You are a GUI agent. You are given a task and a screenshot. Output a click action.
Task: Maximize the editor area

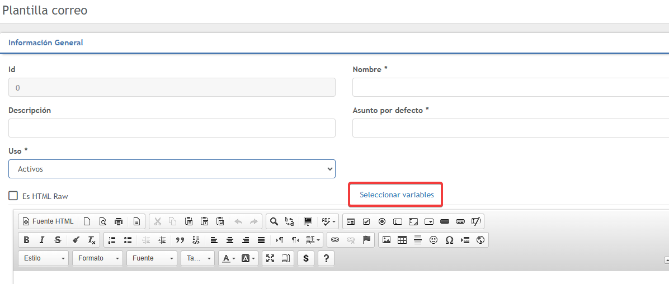click(270, 258)
